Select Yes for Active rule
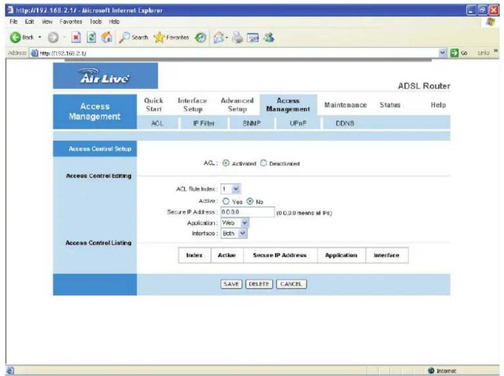This screenshot has height=376, width=504. 226,201
